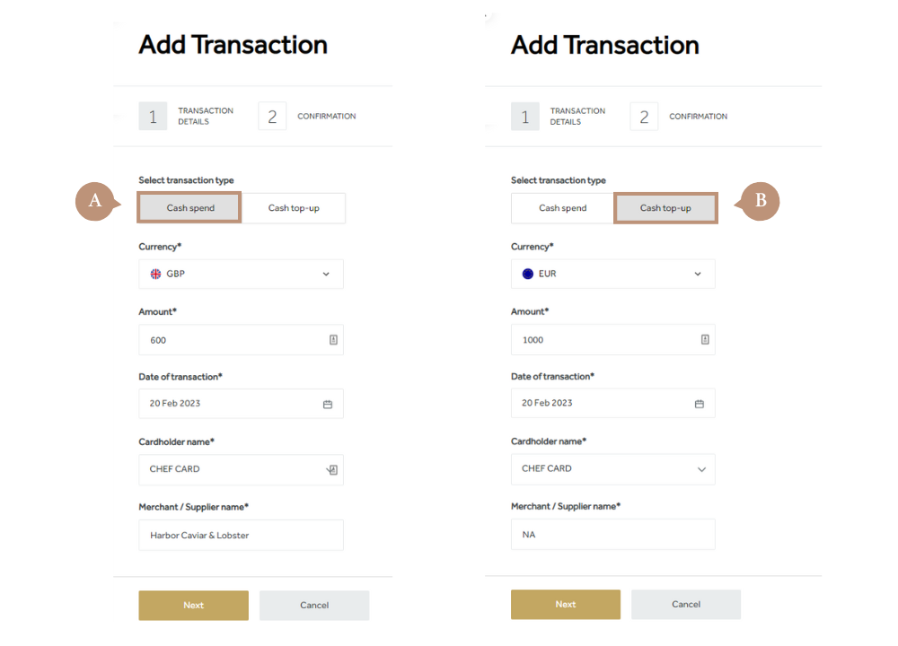Click the brown B callout marker
The image size is (898, 646).
pyautogui.click(x=760, y=201)
